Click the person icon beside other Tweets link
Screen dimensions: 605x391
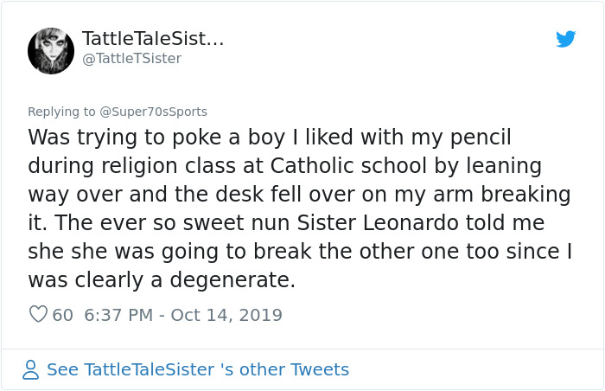[31, 370]
